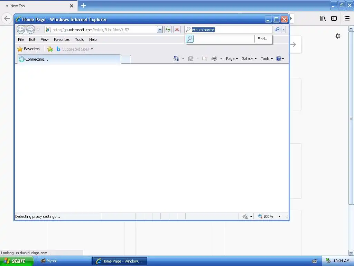Switch to Mypal taskbar button
The image size is (354, 266).
[x=64, y=261]
